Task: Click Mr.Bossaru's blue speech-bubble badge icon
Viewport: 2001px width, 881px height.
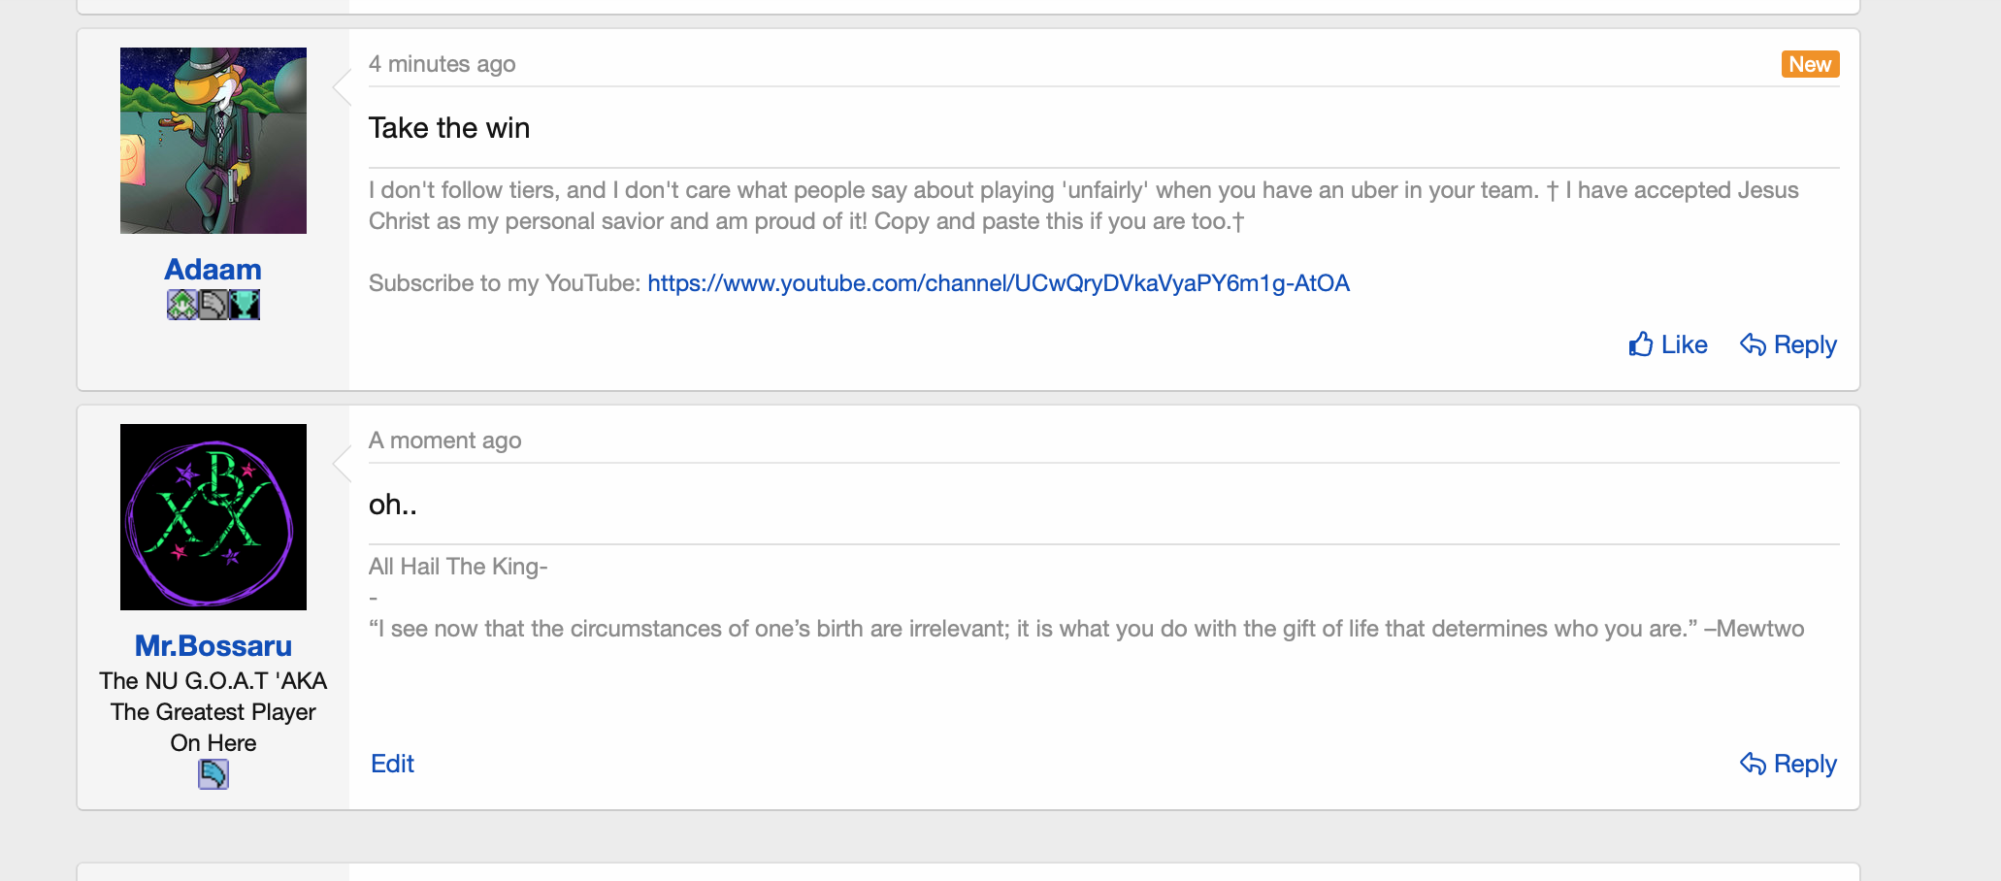Action: point(213,773)
